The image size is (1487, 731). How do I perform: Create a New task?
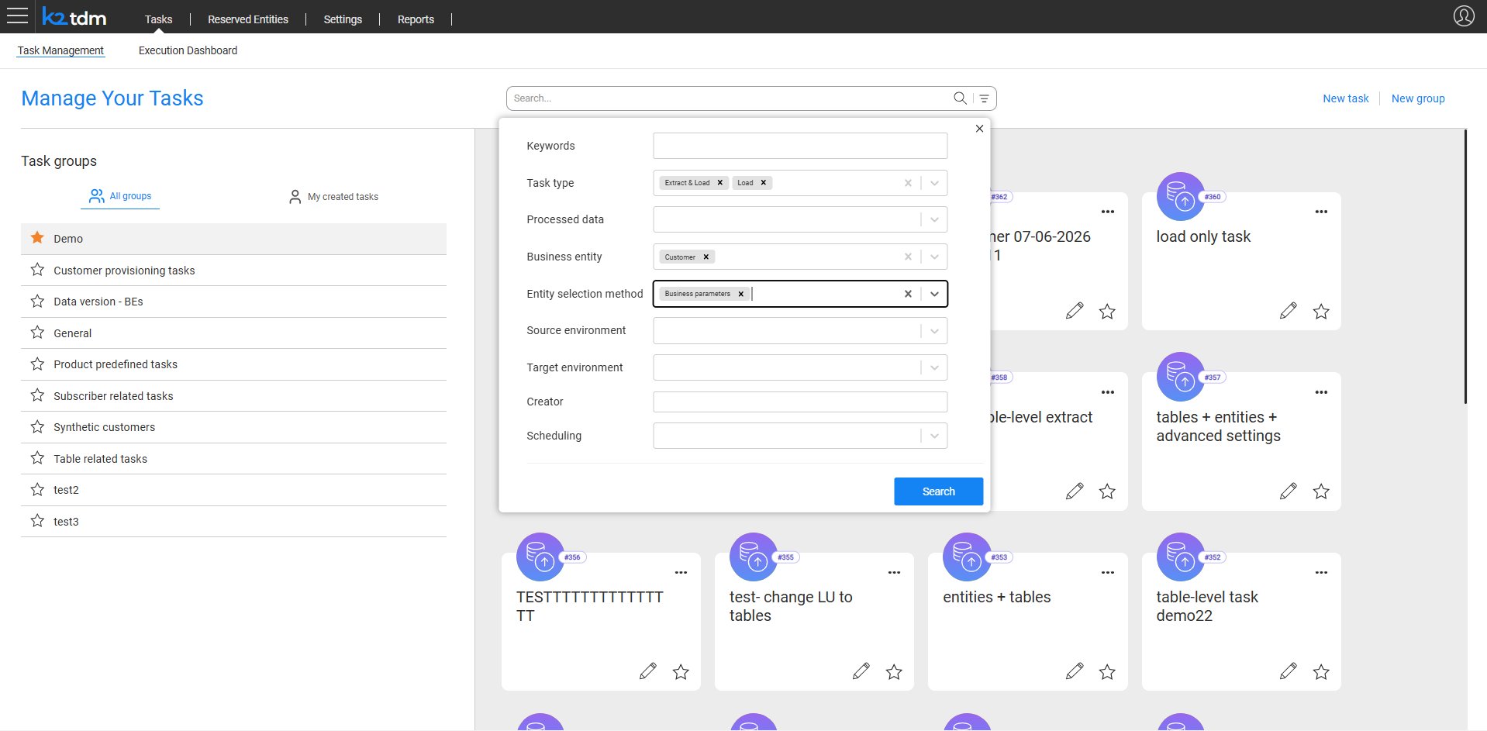tap(1345, 98)
